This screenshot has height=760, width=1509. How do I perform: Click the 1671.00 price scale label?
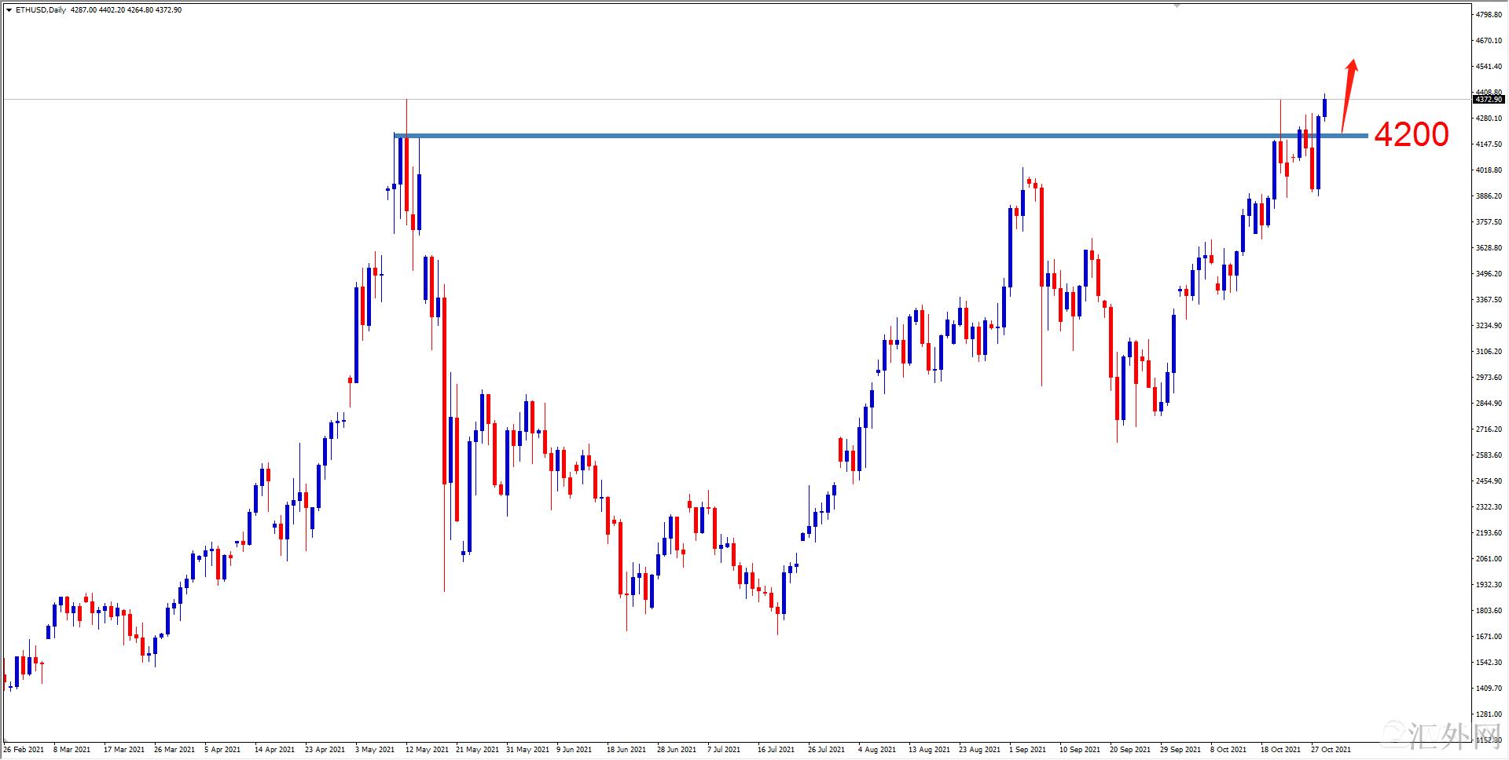coord(1489,637)
